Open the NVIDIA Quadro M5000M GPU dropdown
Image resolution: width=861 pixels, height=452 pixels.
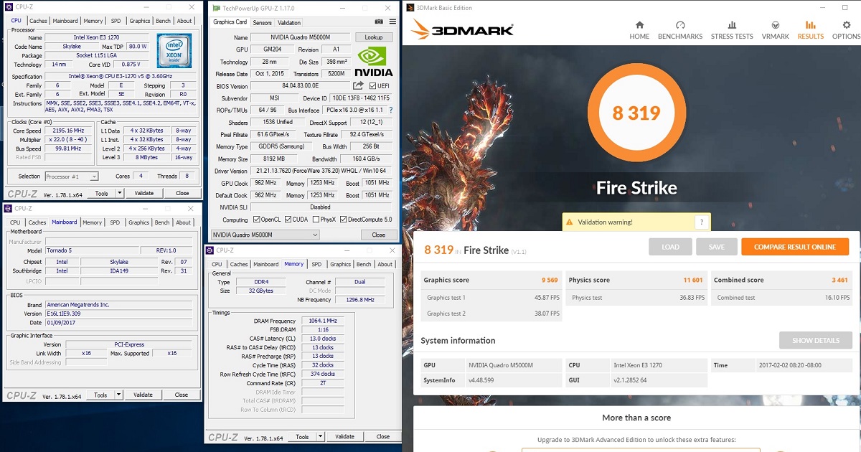pos(265,235)
